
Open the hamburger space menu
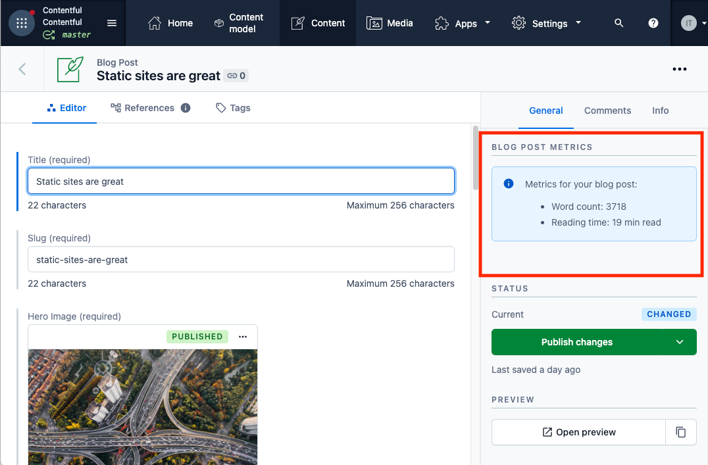point(112,23)
